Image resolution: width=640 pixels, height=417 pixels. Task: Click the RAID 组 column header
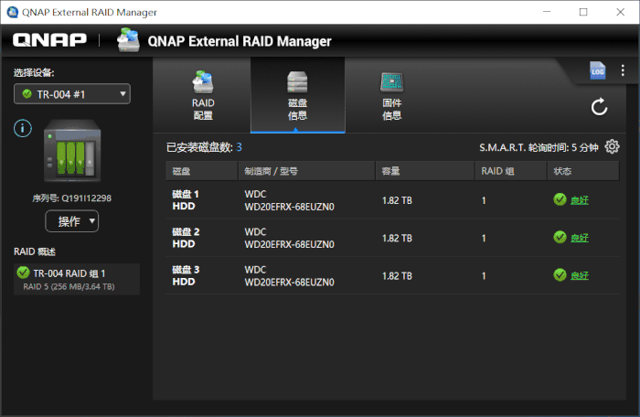click(510, 171)
